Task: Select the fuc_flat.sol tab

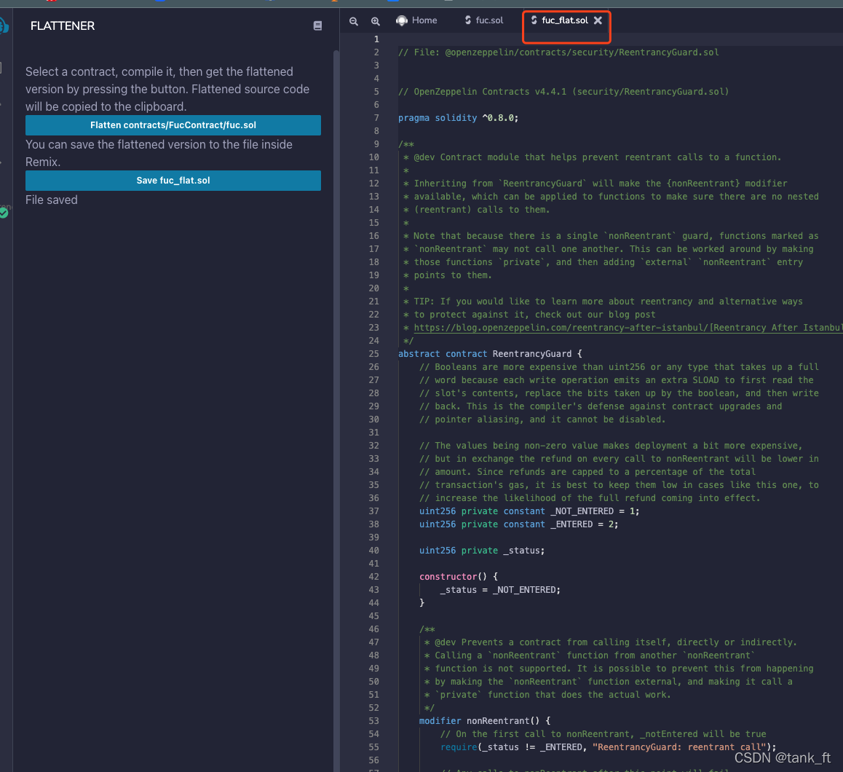Action: click(x=564, y=20)
